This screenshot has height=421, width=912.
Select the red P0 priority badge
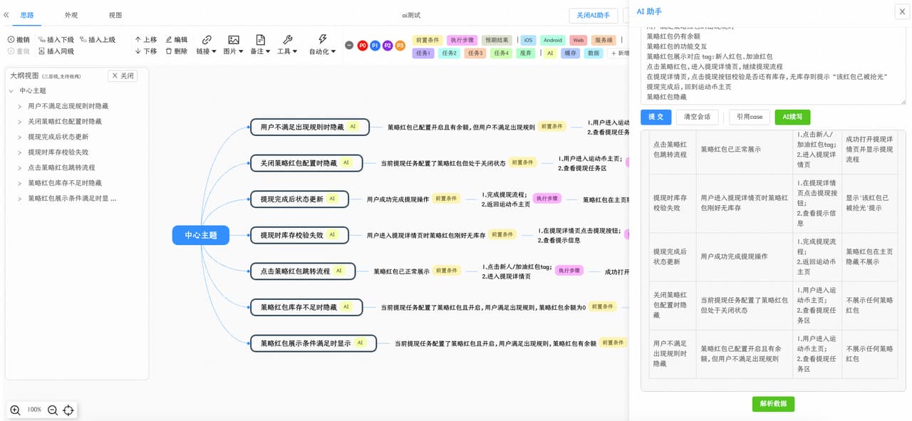(363, 45)
